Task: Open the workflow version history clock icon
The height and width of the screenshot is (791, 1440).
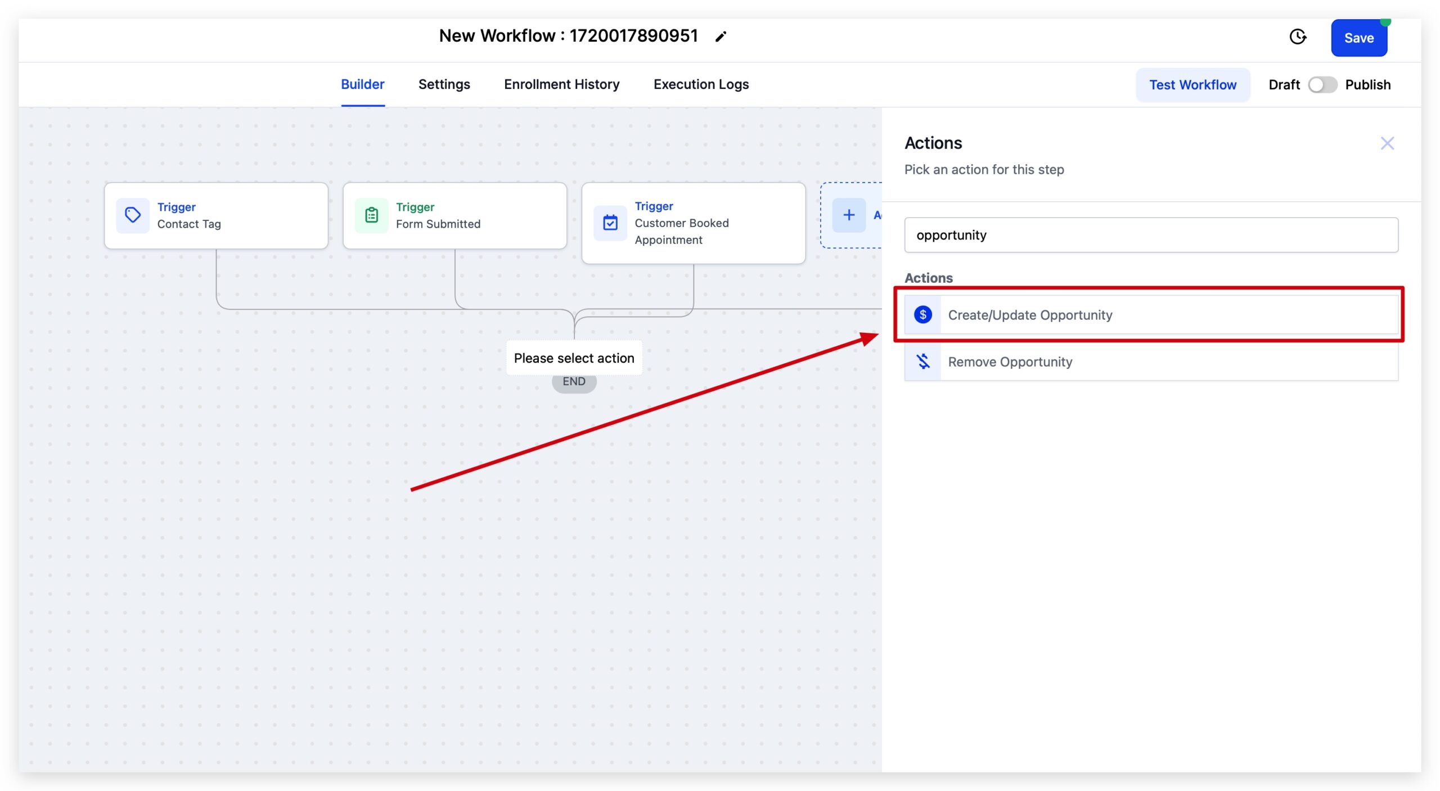Action: pos(1298,37)
